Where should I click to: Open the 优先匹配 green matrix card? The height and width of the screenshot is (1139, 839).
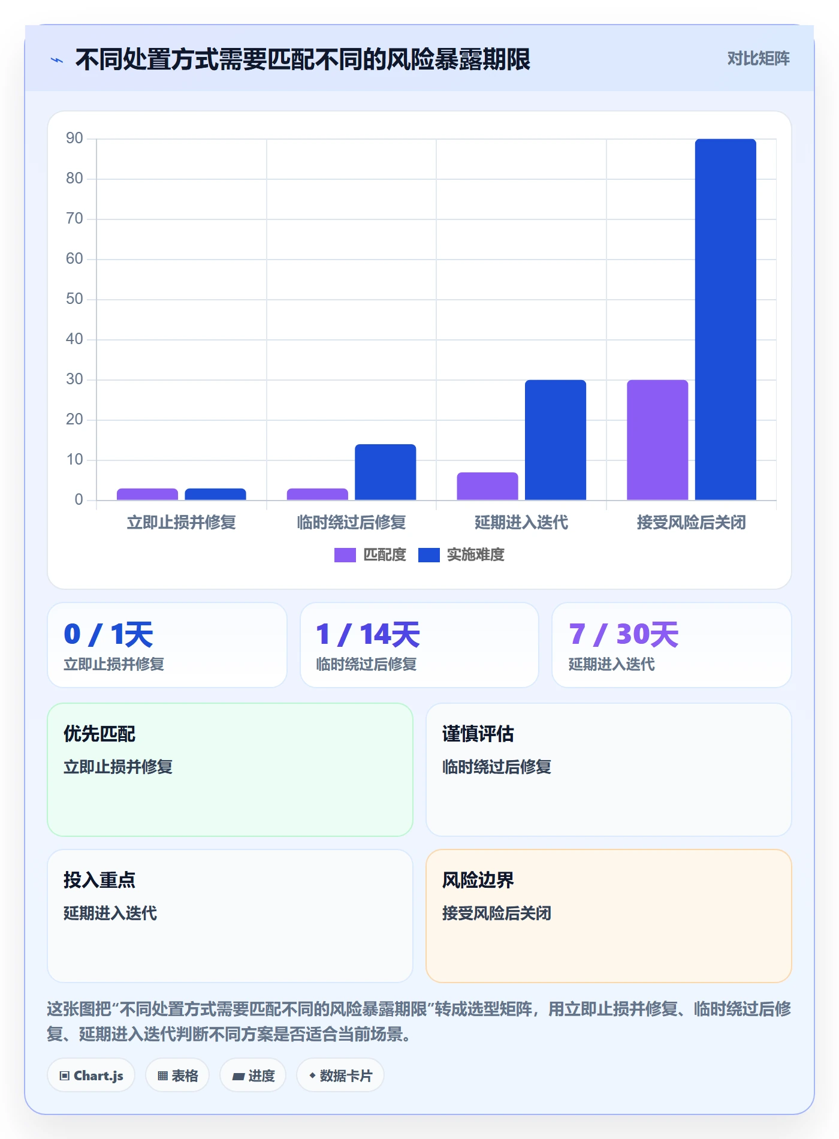coord(230,770)
